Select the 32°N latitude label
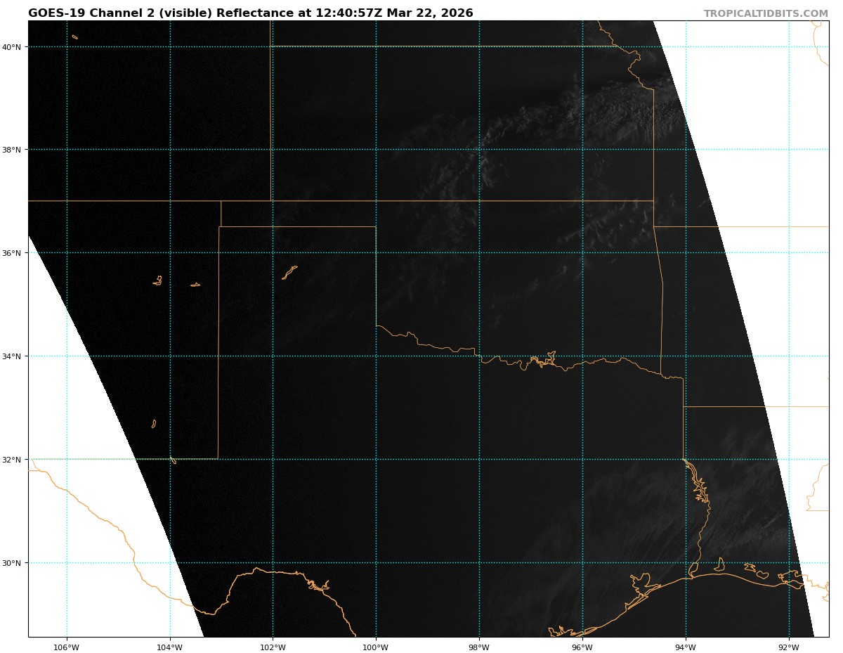 11,460
